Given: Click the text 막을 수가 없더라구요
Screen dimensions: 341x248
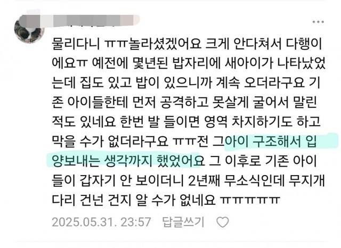Looking at the screenshot, I should tap(110, 141).
